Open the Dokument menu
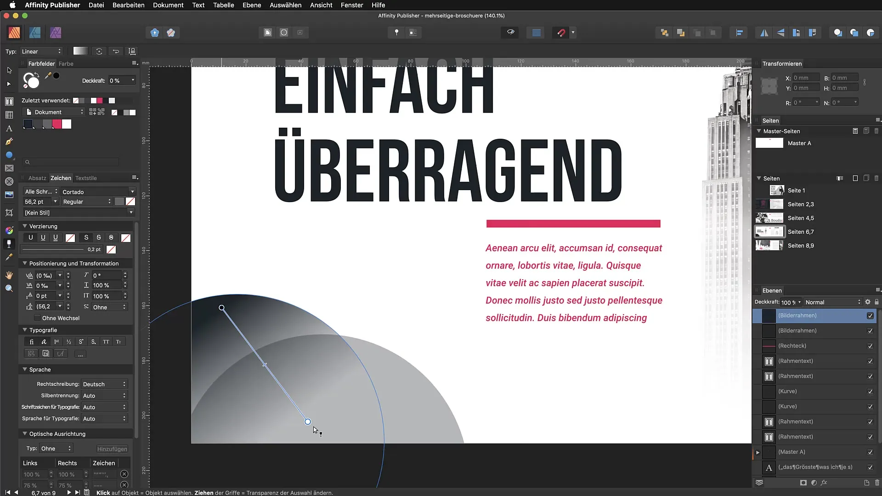The width and height of the screenshot is (882, 496). tap(168, 5)
